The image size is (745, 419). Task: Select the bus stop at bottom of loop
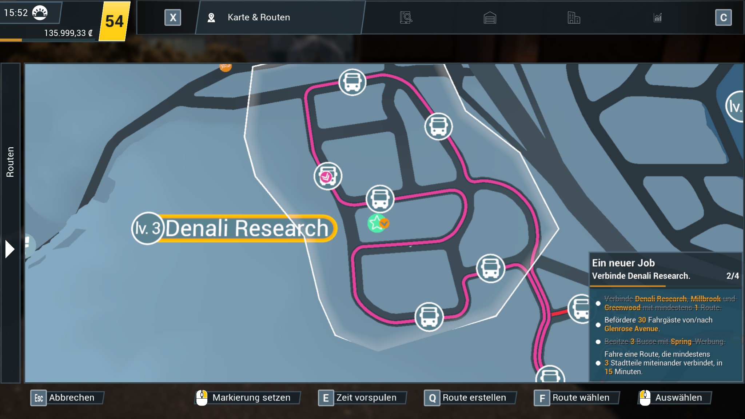[x=429, y=317]
